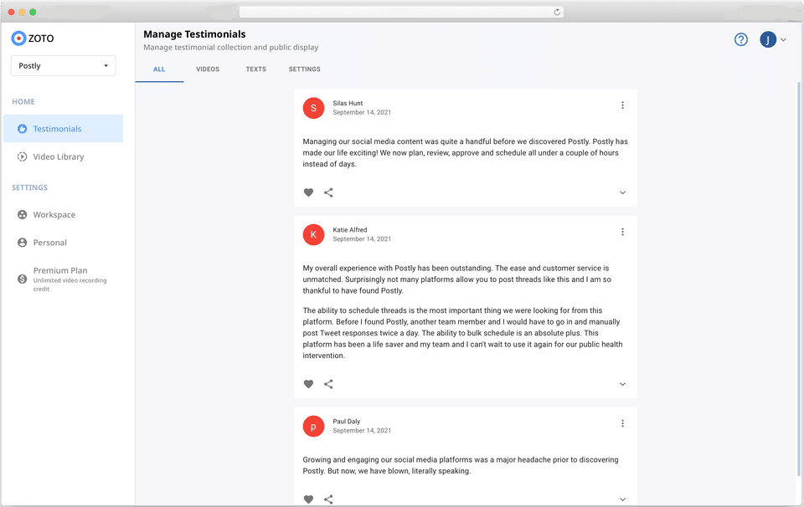This screenshot has width=804, height=507.
Task: Click the page vertical scrollbar
Action: pos(798,279)
